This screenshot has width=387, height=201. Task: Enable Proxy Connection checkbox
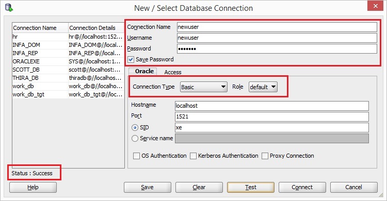(x=265, y=156)
